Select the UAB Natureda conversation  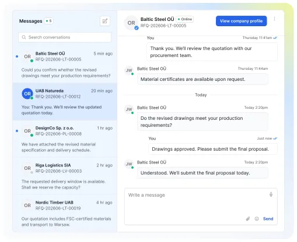[x=65, y=102]
